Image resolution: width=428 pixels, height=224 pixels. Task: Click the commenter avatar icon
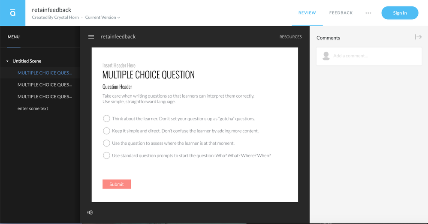pos(326,56)
